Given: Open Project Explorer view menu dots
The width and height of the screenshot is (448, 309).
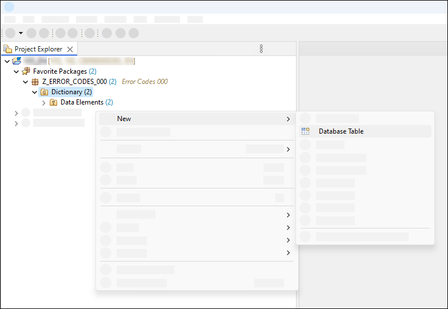Looking at the screenshot, I should tap(261, 49).
